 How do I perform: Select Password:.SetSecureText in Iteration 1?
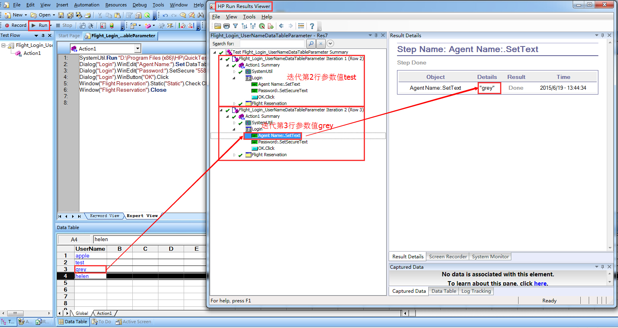[283, 91]
